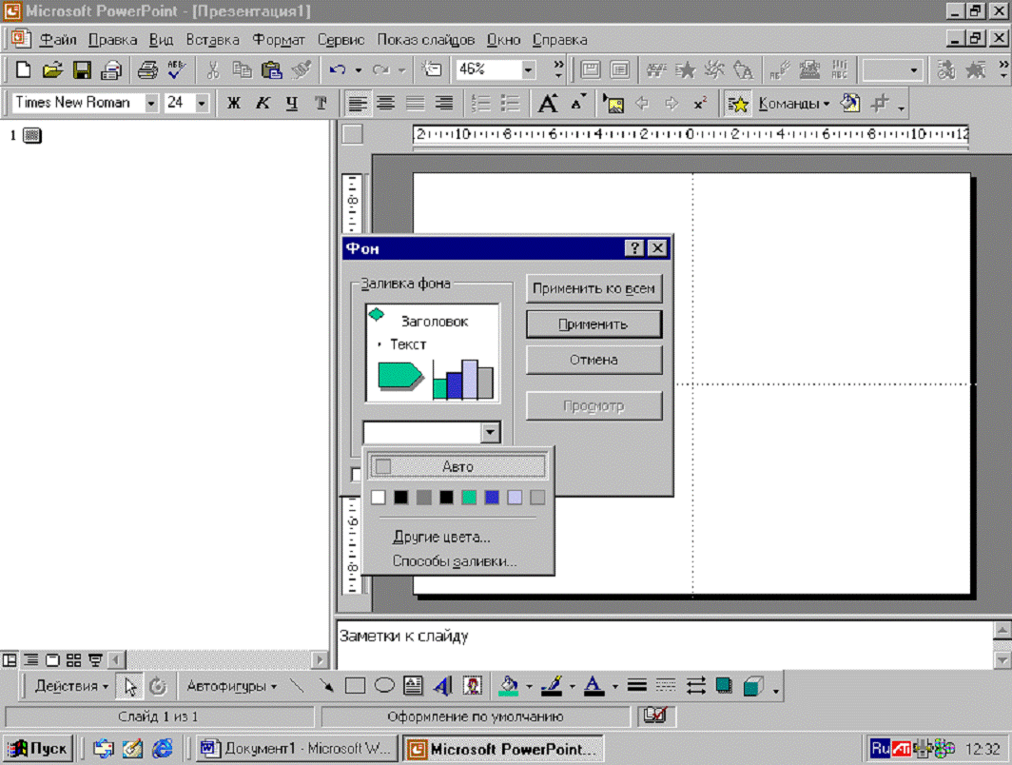This screenshot has height=765, width=1012.
Task: Click the Save (floppy disk) toolbar icon
Action: pyautogui.click(x=82, y=69)
